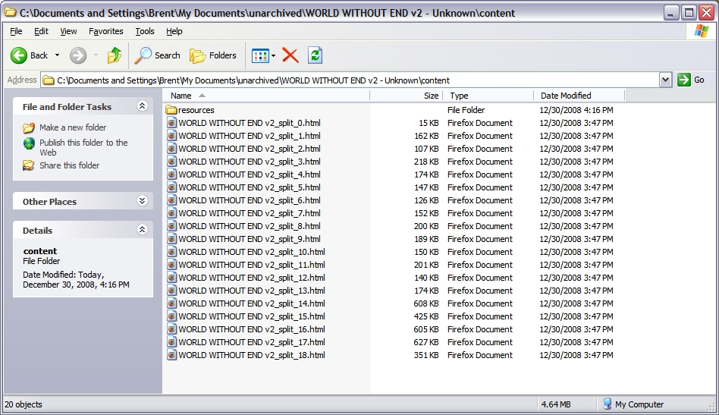
Task: Open the Search pane
Action: (x=157, y=55)
